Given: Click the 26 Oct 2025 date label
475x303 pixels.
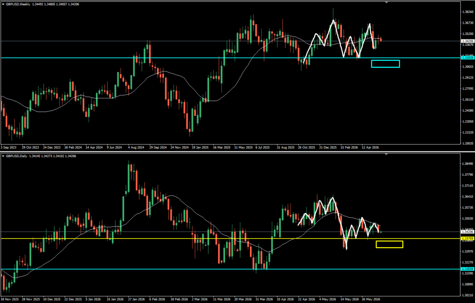Looking at the screenshot, I should [307, 148].
